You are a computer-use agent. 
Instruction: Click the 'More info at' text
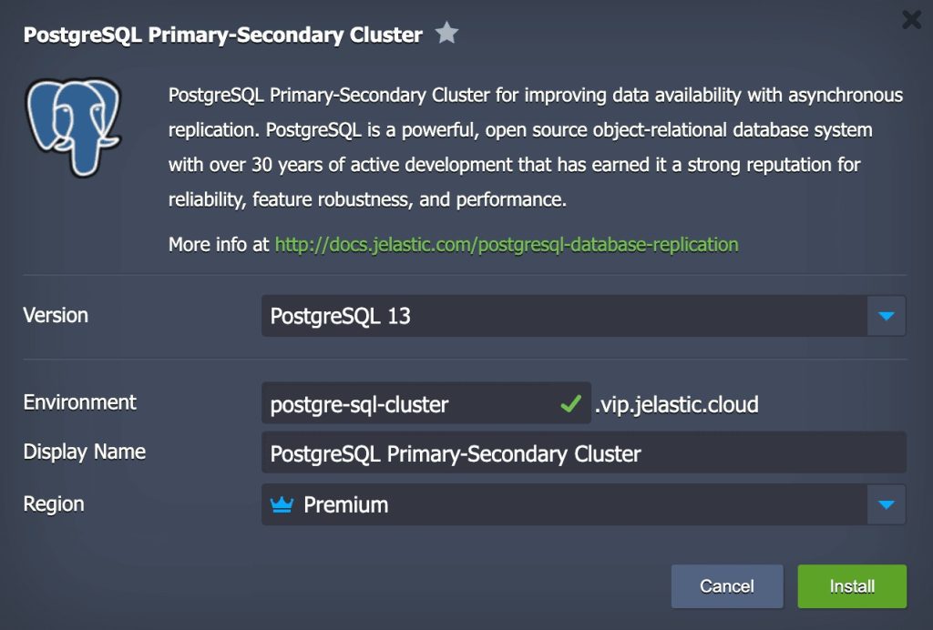tap(219, 244)
